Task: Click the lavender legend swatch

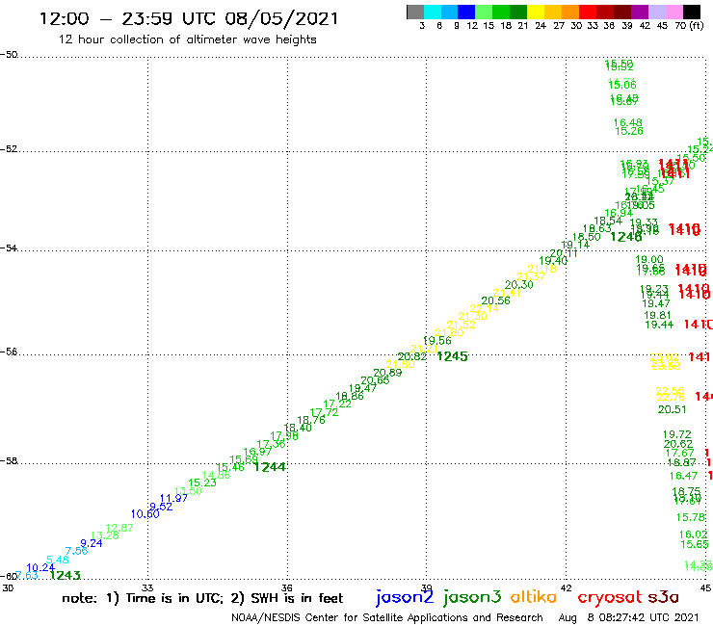Action: coord(656,12)
